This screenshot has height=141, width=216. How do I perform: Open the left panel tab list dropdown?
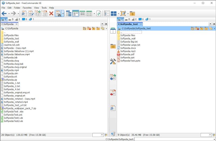click(x=102, y=24)
